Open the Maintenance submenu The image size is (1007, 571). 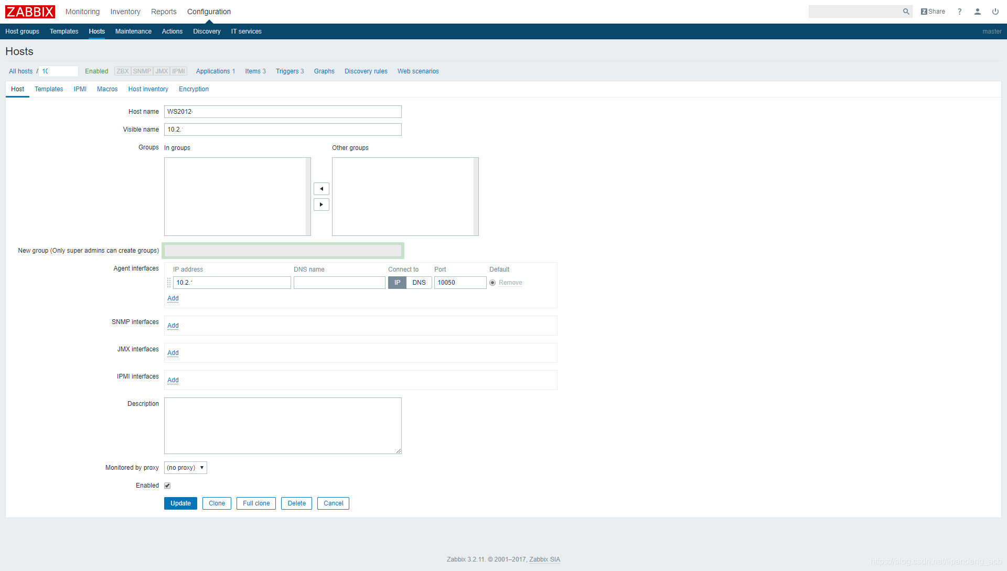[x=133, y=31]
